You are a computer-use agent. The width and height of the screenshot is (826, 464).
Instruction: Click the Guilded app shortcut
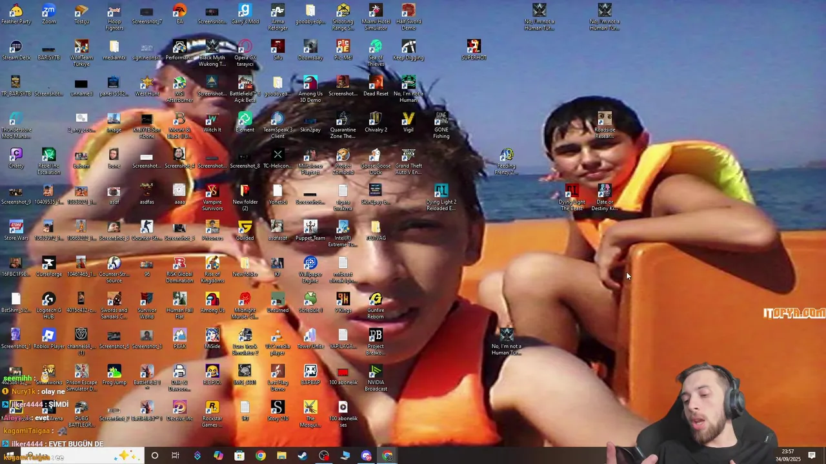(x=245, y=231)
